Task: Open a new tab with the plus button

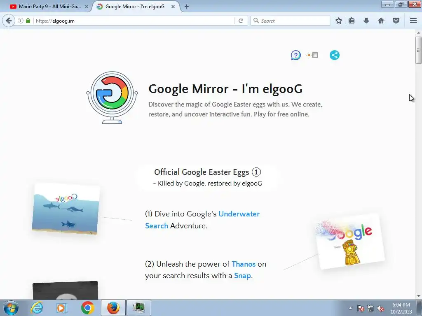Action: click(x=187, y=7)
